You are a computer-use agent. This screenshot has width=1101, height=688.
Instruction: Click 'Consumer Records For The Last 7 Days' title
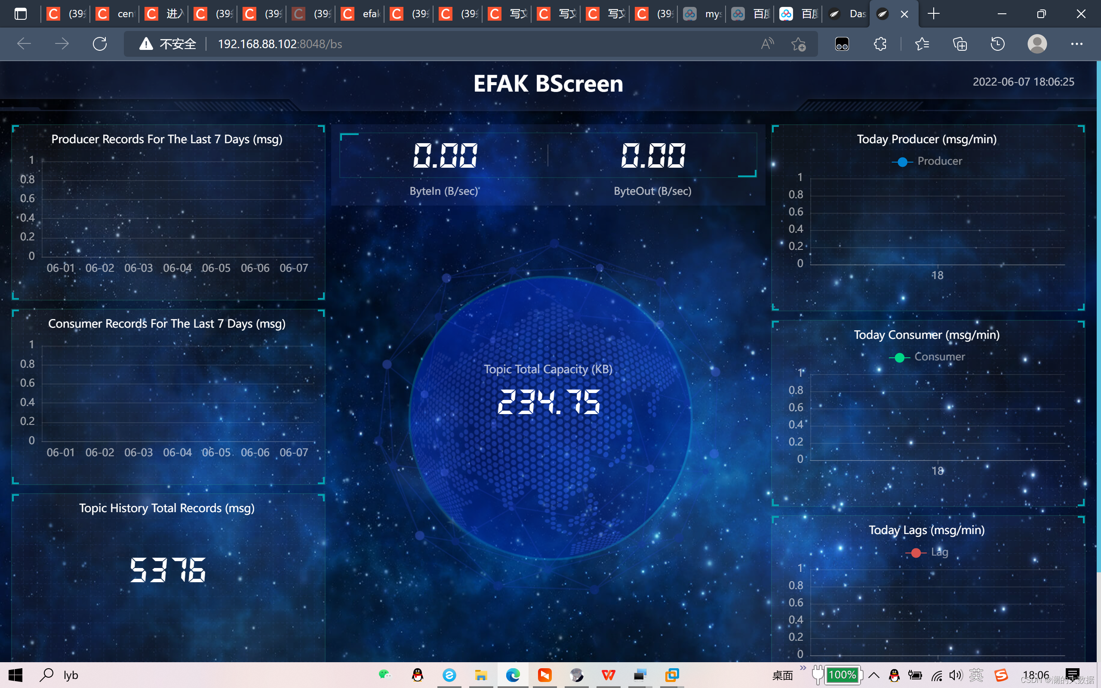pos(167,323)
